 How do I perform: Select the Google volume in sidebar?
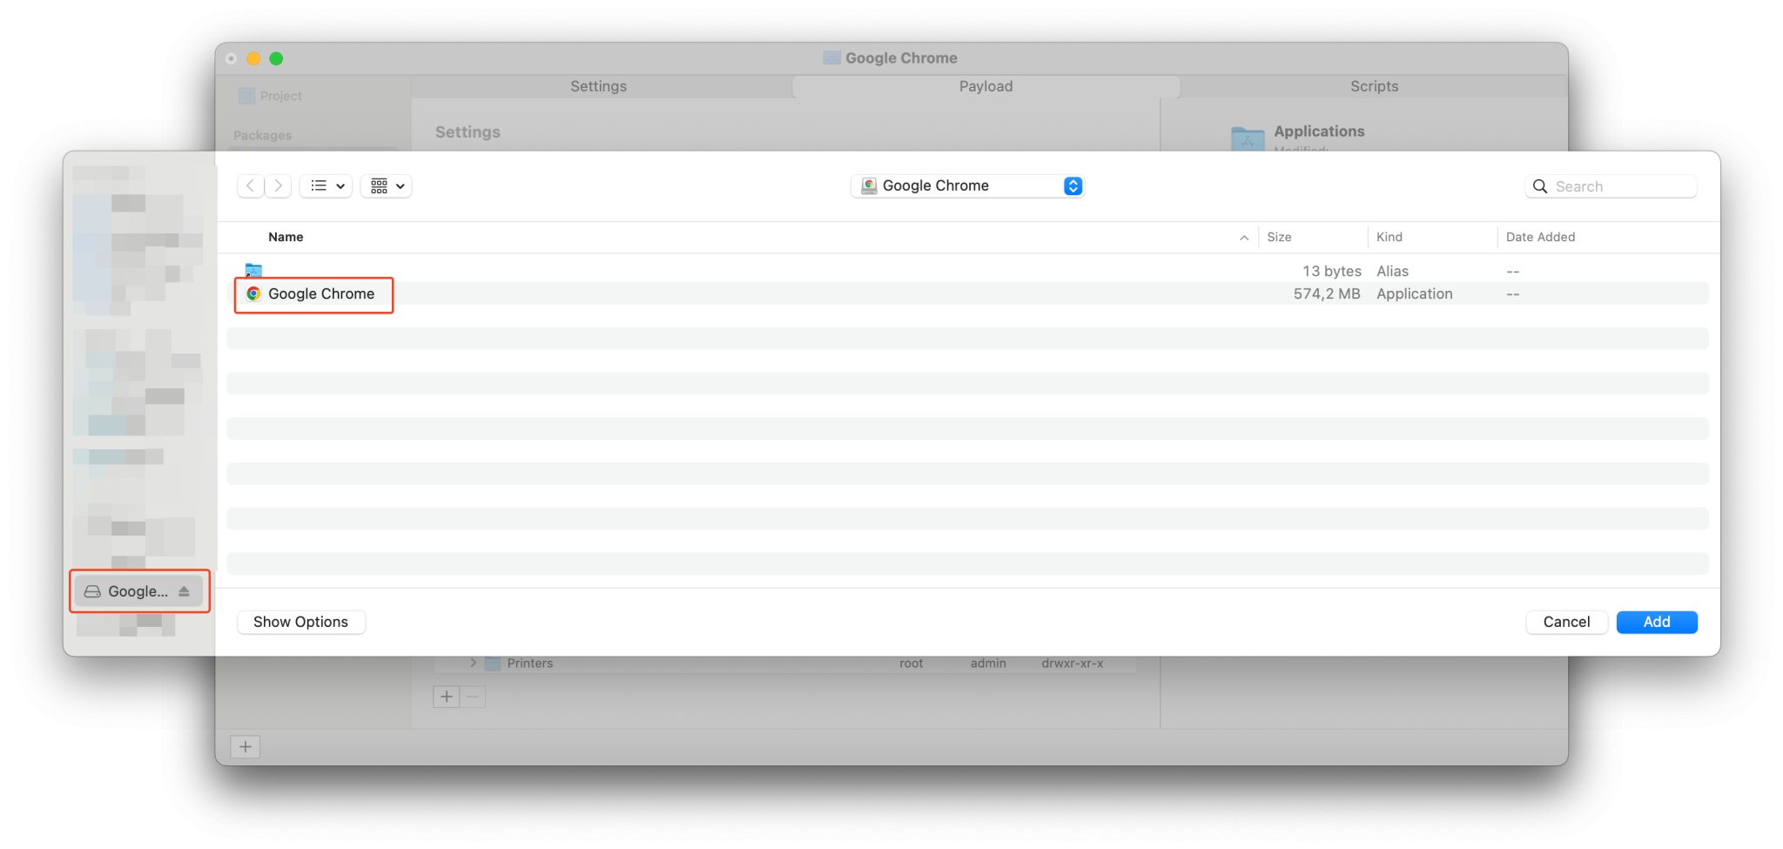131,591
